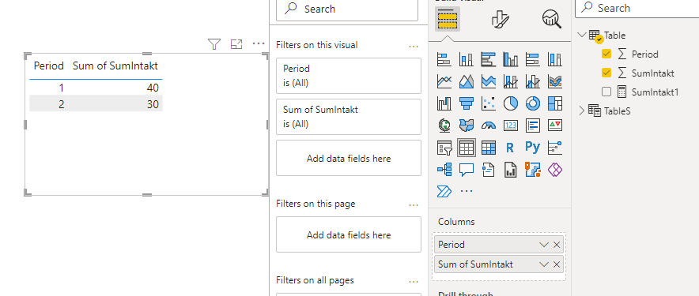The image size is (699, 296).
Task: Select the waterfall chart visual
Action: (444, 103)
